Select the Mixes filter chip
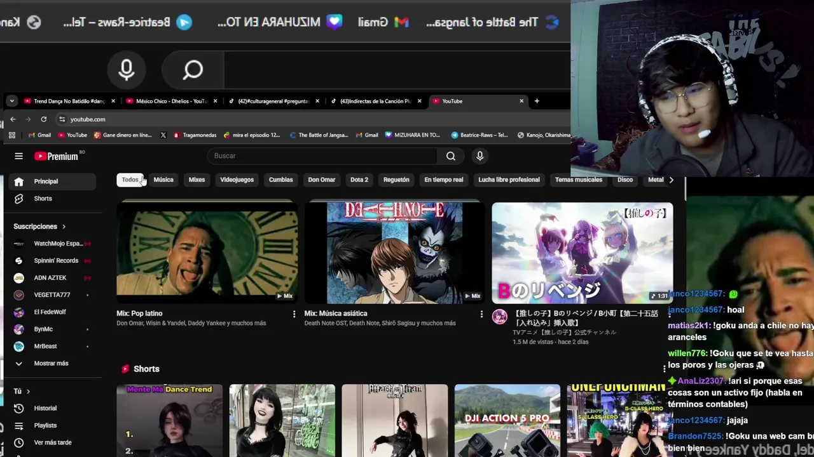Viewport: 814px width, 457px height. point(197,180)
